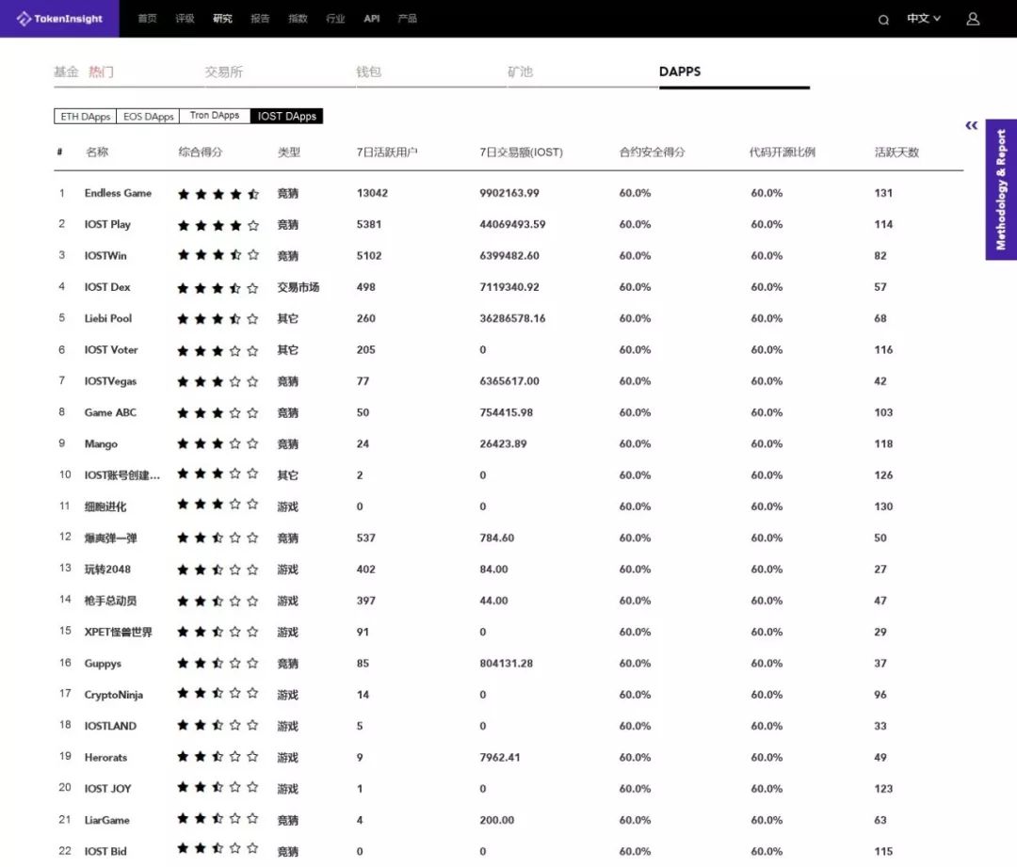1017x867 pixels.
Task: Select the ETH DApps filter
Action: [x=85, y=116]
